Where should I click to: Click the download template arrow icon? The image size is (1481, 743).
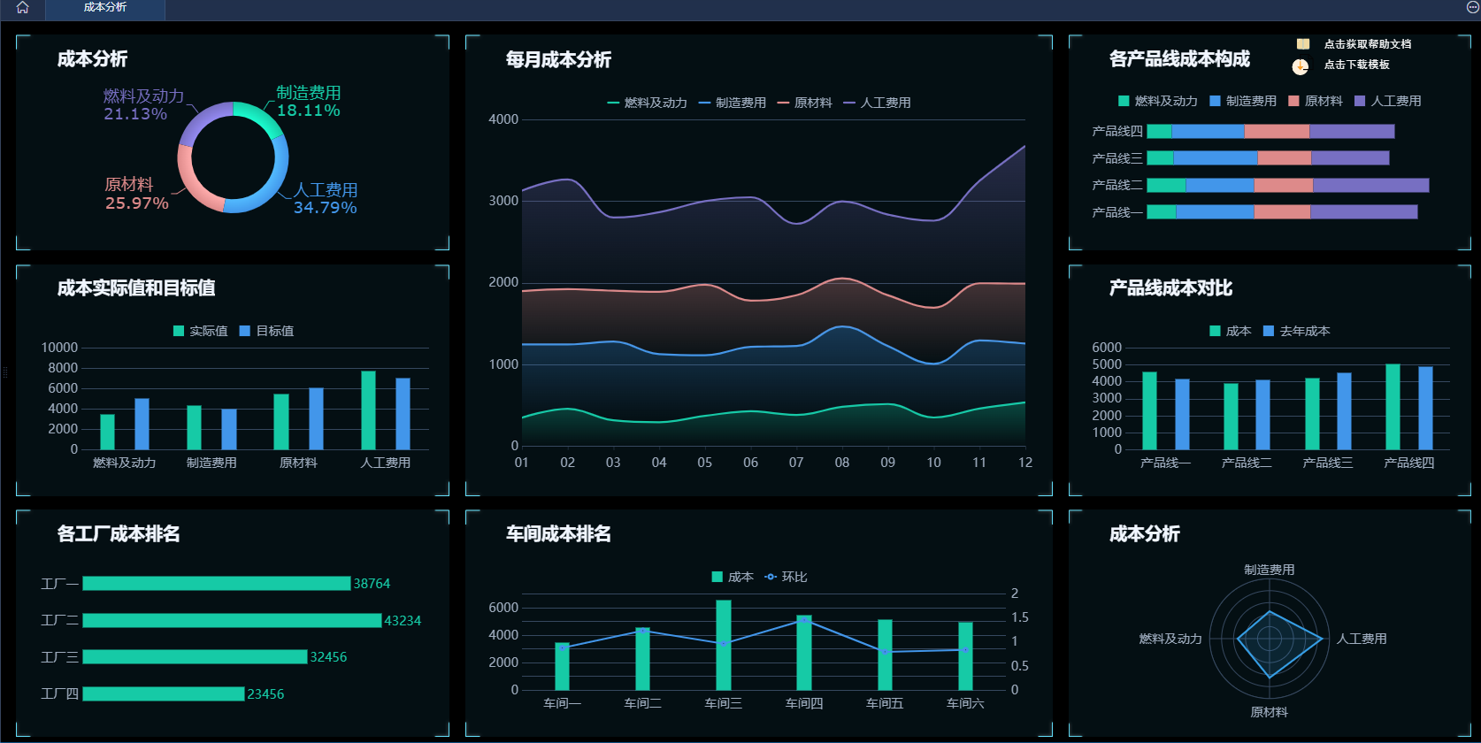[x=1300, y=66]
